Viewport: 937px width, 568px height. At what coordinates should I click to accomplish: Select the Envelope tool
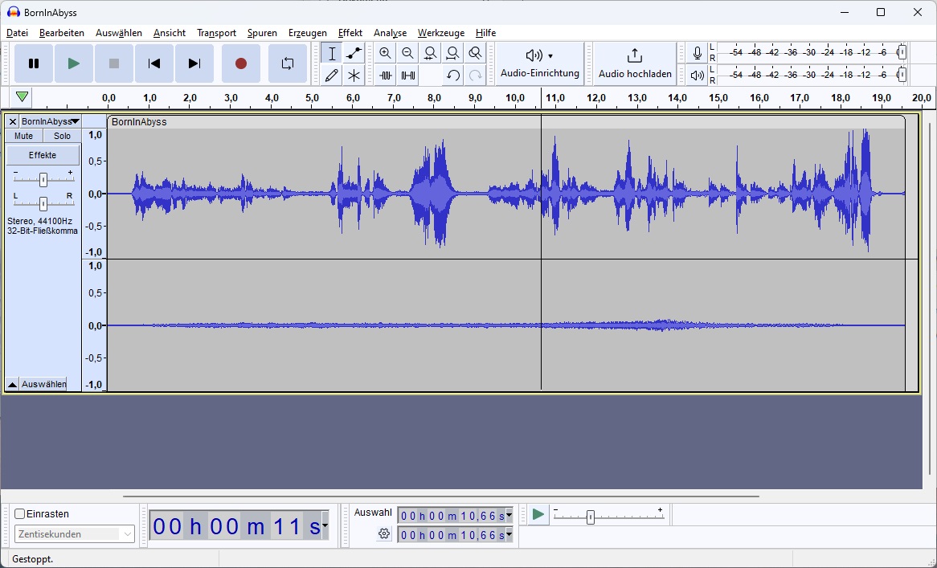[x=354, y=54]
